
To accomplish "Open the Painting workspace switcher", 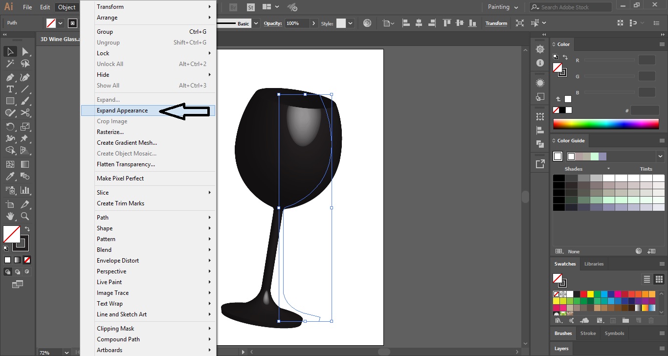I will [503, 7].
